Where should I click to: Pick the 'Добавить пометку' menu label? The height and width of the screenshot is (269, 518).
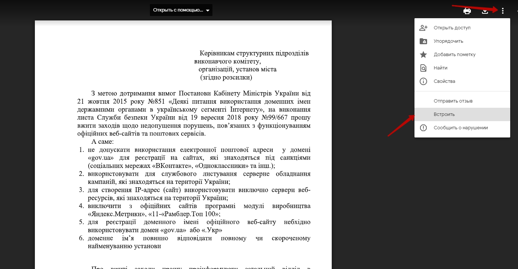point(455,55)
